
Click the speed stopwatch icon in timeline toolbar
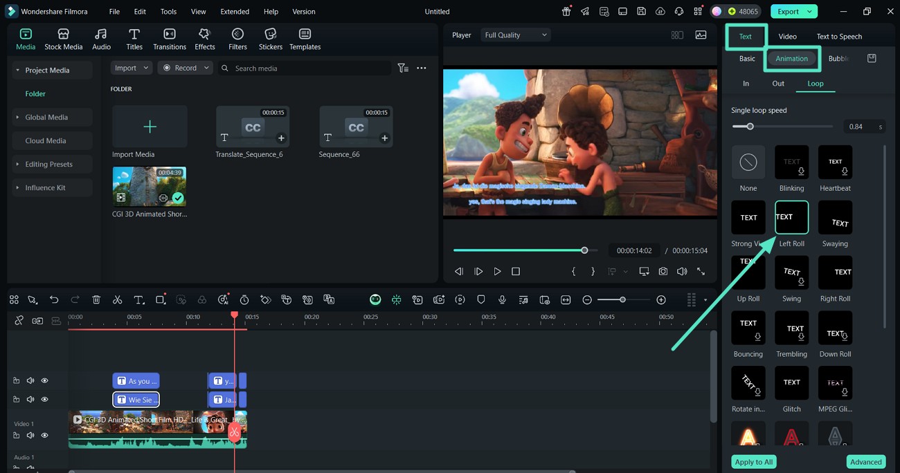244,299
